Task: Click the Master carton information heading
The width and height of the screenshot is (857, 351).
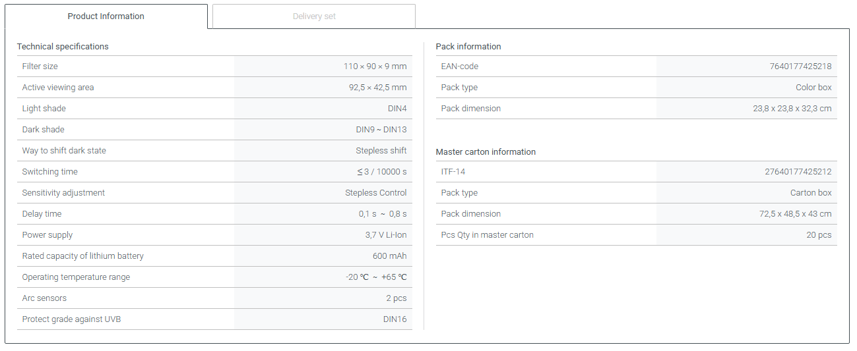Action: pos(486,152)
